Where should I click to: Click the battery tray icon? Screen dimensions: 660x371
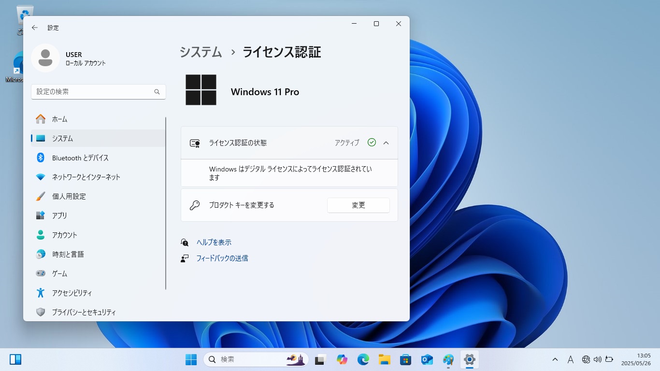tap(609, 359)
